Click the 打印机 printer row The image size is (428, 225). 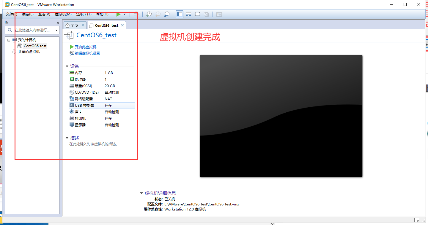click(102, 119)
